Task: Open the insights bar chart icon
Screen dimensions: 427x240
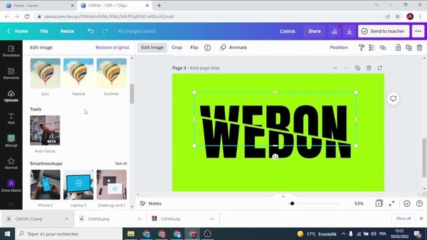Action: point(334,31)
